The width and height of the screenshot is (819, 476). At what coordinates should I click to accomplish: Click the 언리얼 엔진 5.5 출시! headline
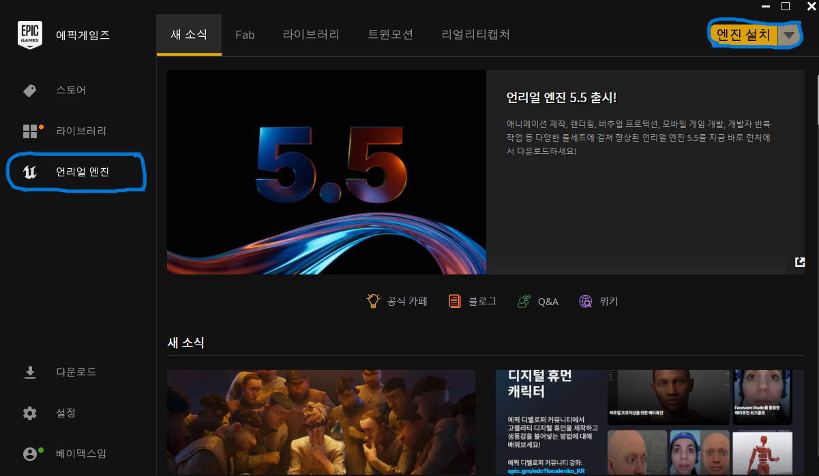pyautogui.click(x=561, y=97)
